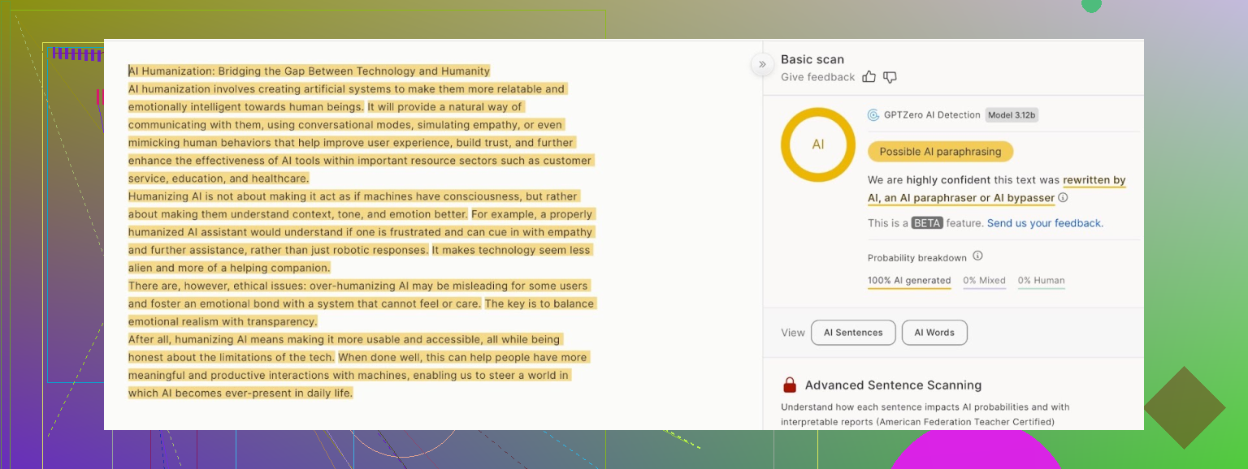Viewport: 1248px width, 469px height.
Task: Collapse the results panel with double-chevron
Action: [x=762, y=64]
